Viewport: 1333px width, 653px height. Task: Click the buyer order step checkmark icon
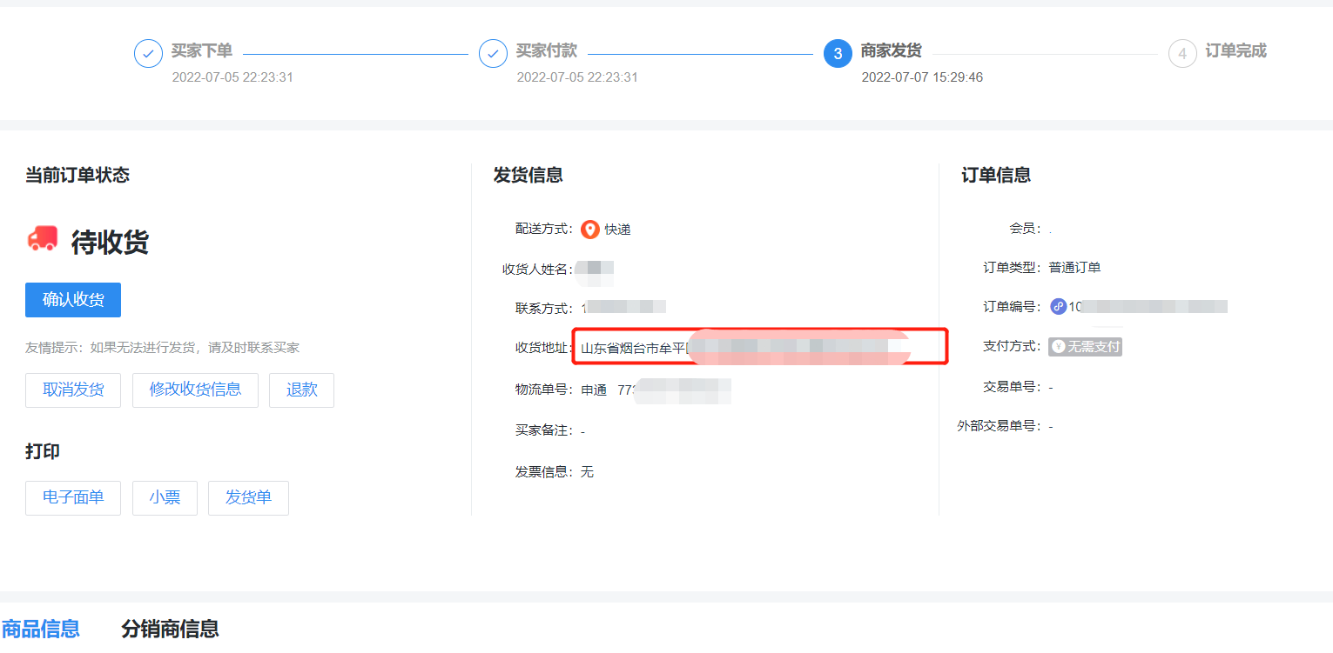[148, 54]
